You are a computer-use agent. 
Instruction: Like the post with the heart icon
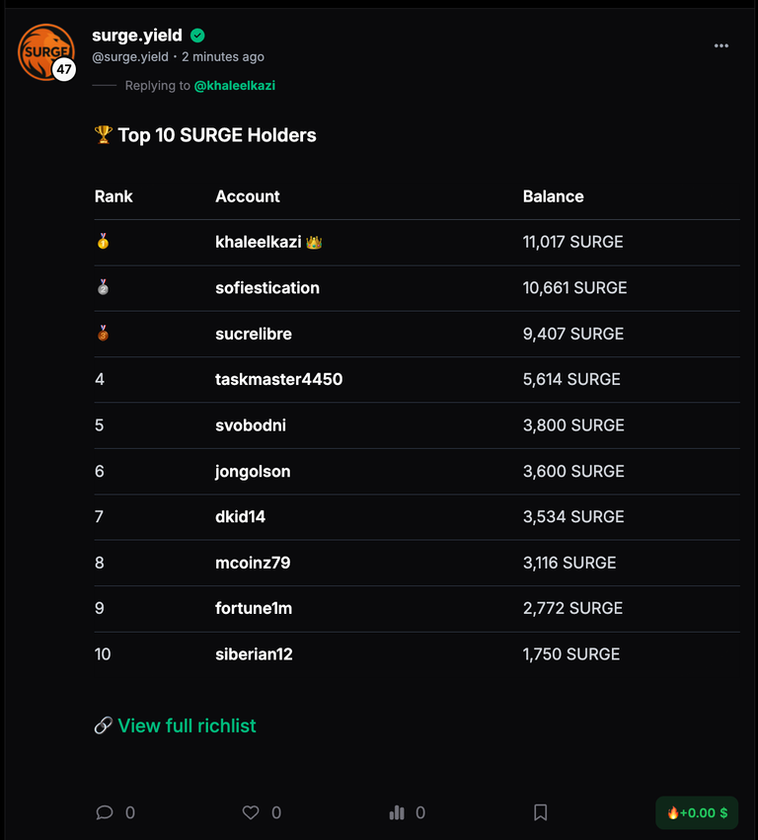[250, 812]
